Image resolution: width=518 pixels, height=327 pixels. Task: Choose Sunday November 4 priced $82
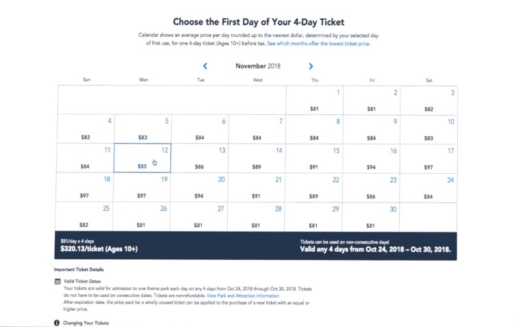click(x=86, y=129)
